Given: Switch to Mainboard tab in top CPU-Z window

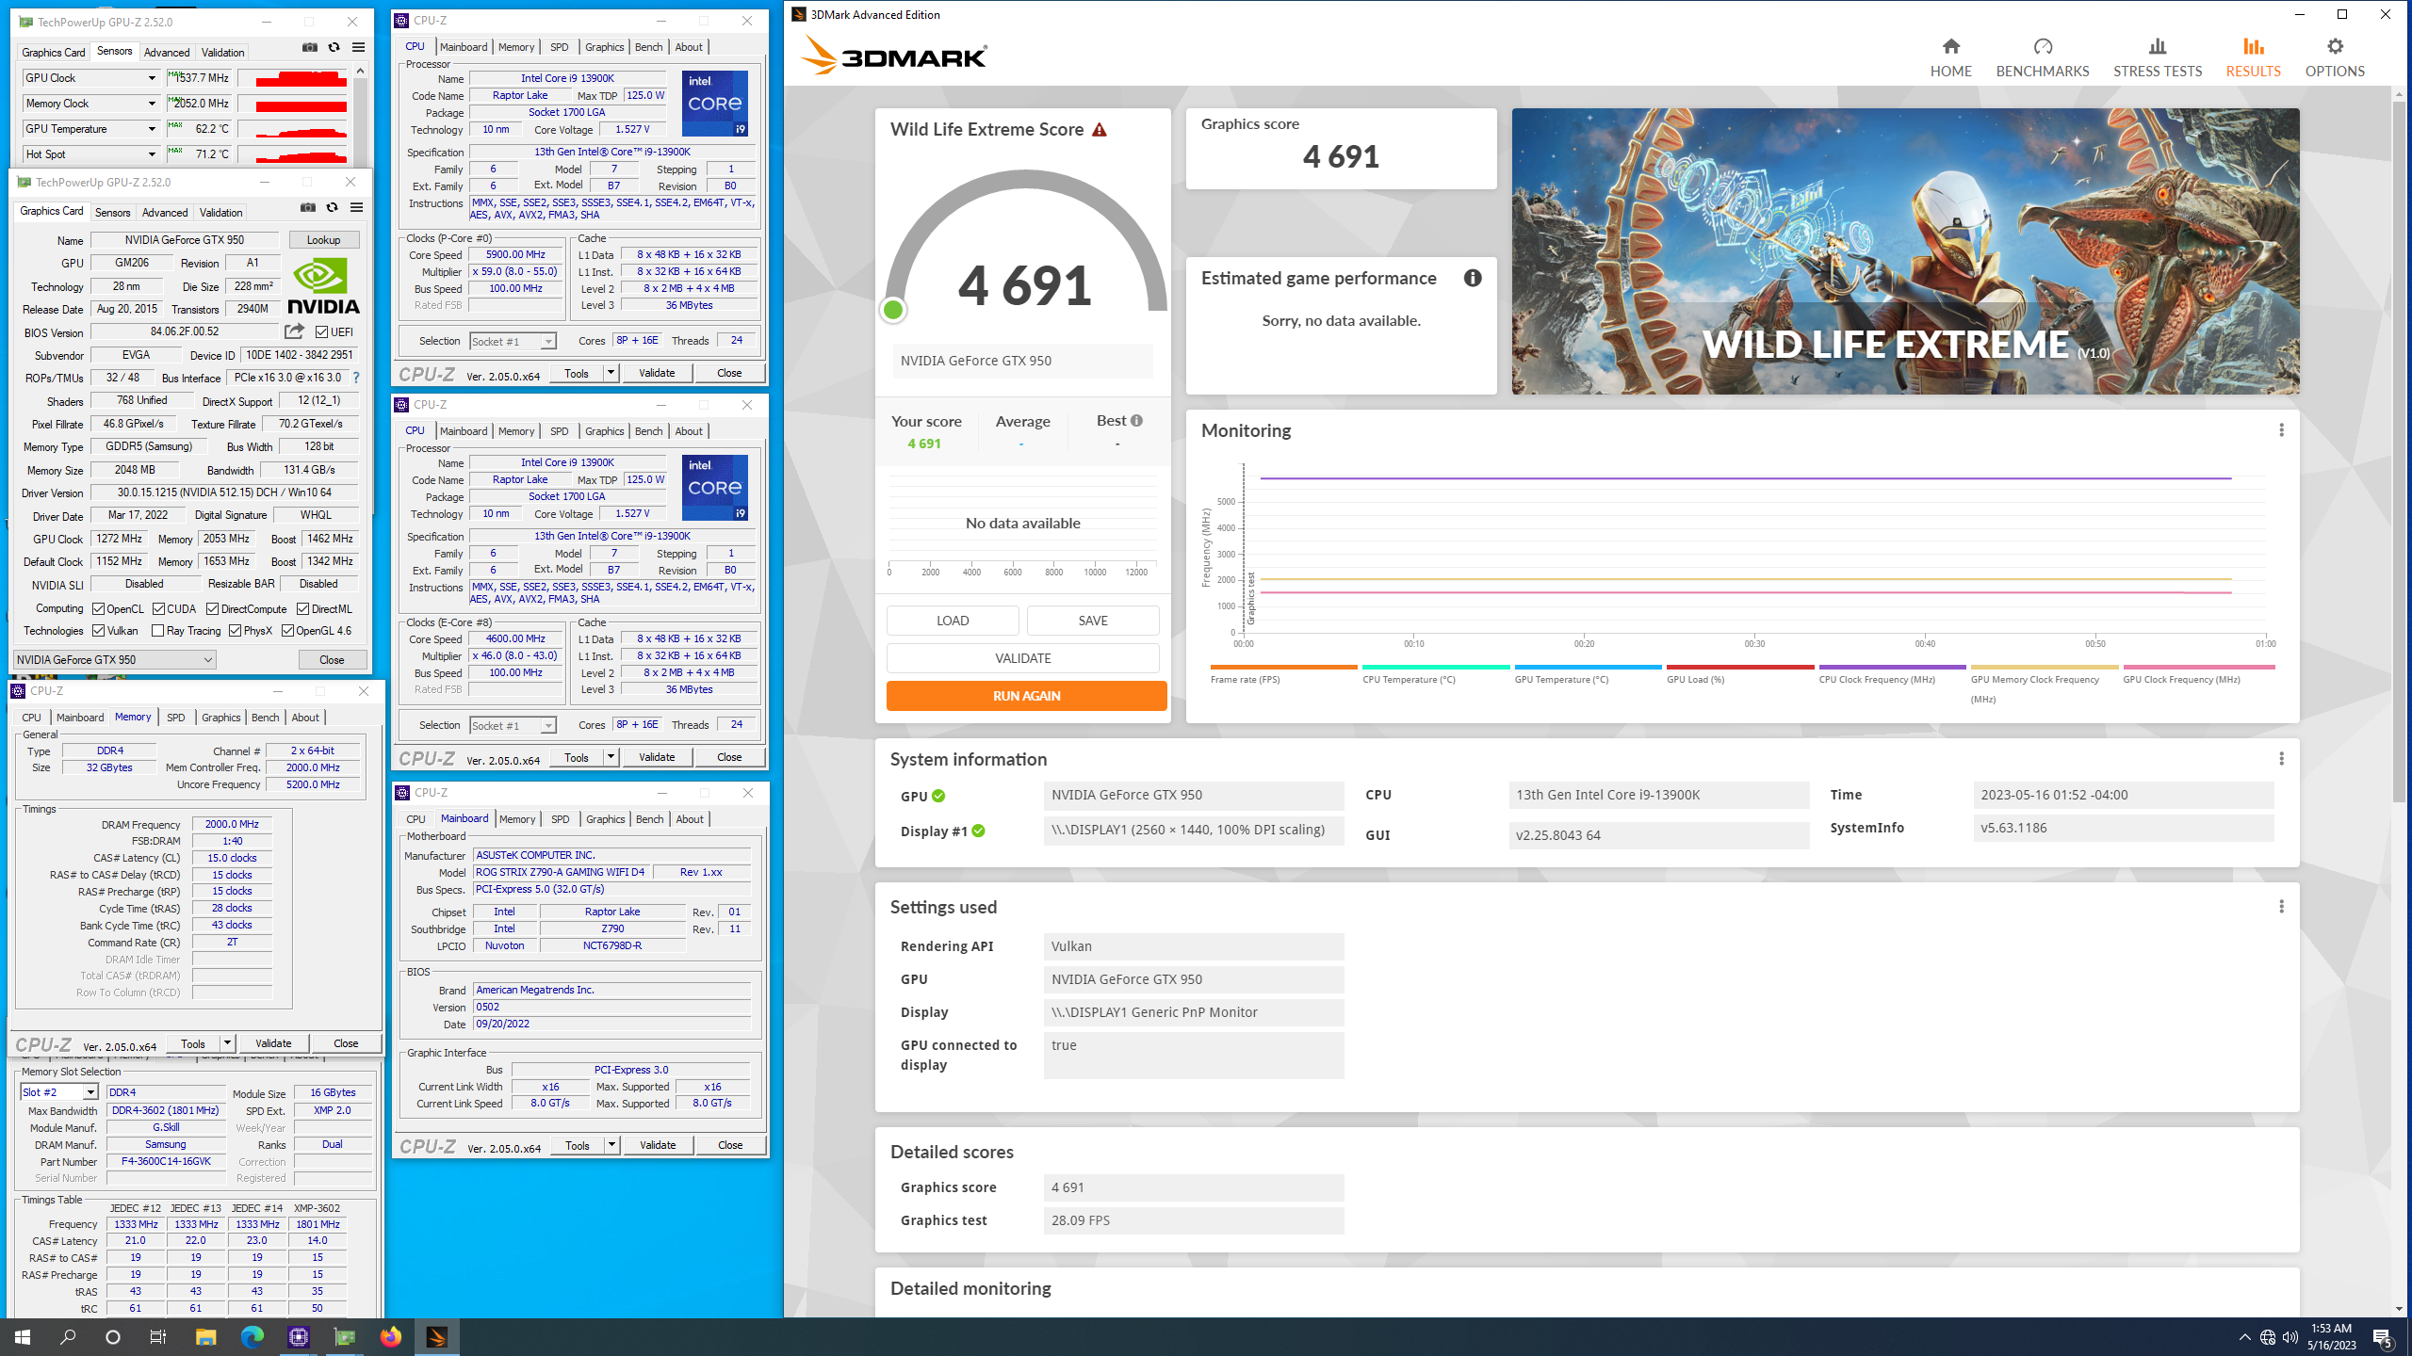Looking at the screenshot, I should click(x=464, y=47).
